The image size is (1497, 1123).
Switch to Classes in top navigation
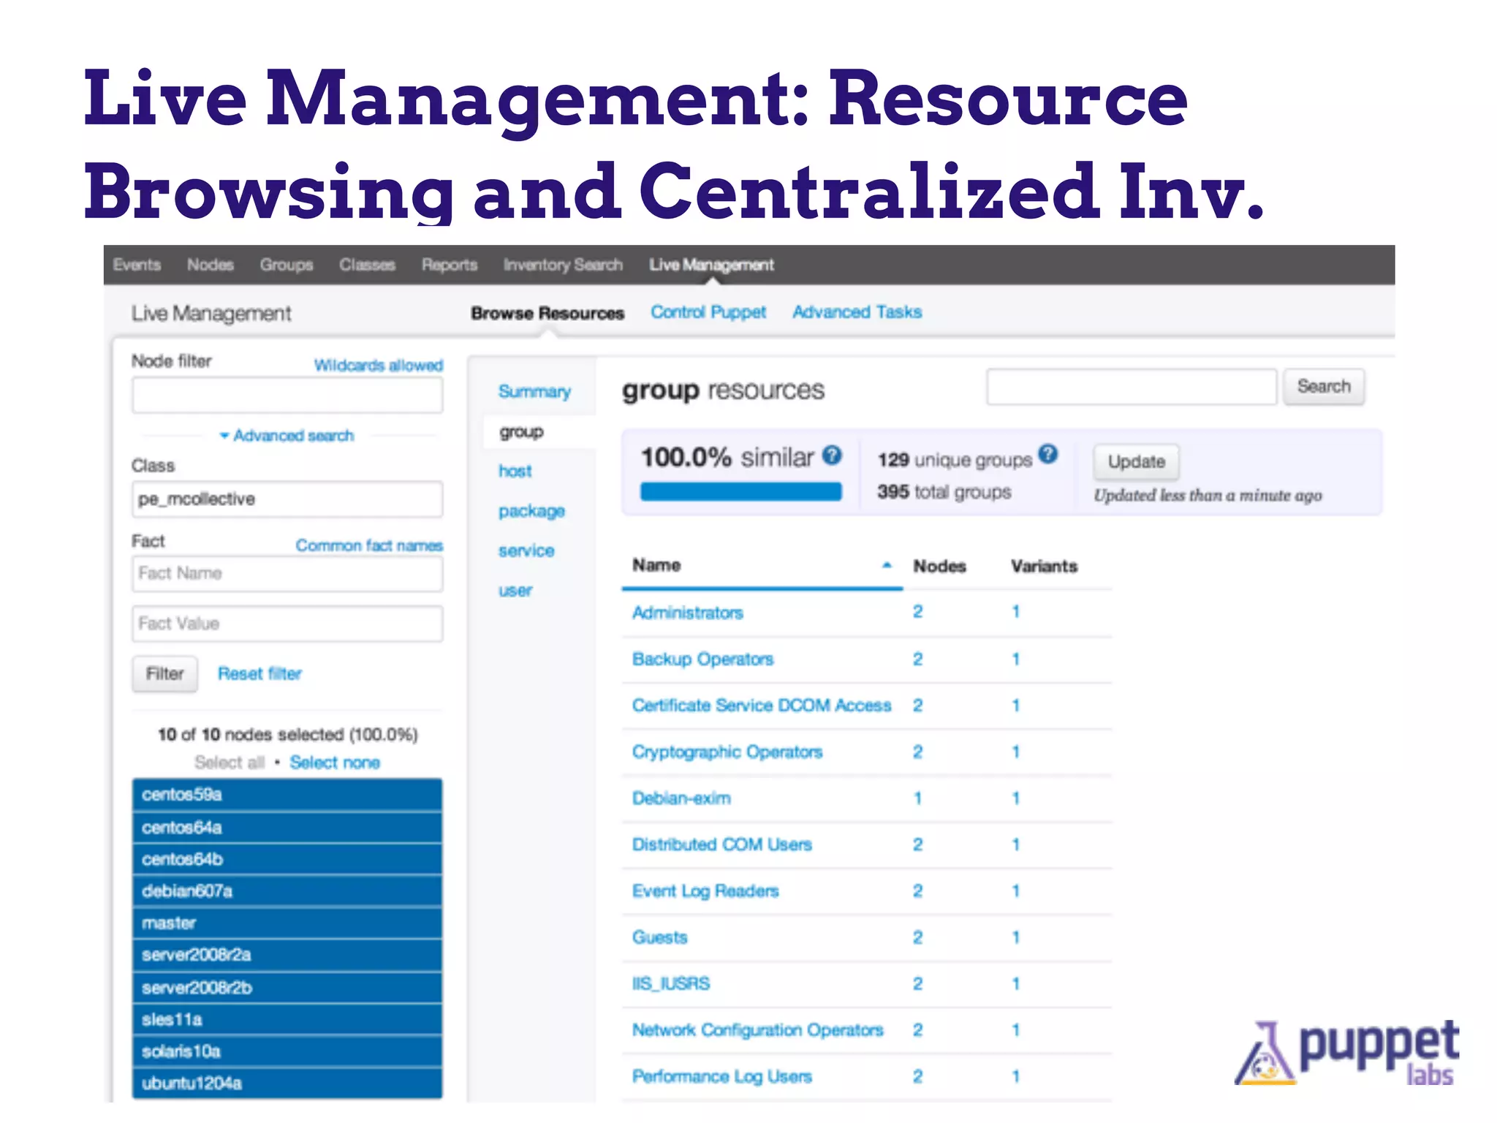click(x=367, y=265)
